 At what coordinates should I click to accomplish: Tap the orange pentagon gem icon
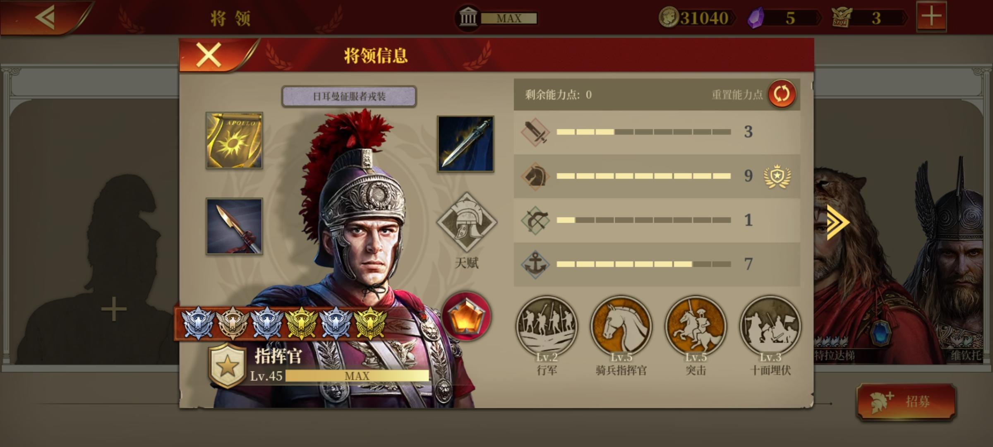466,317
